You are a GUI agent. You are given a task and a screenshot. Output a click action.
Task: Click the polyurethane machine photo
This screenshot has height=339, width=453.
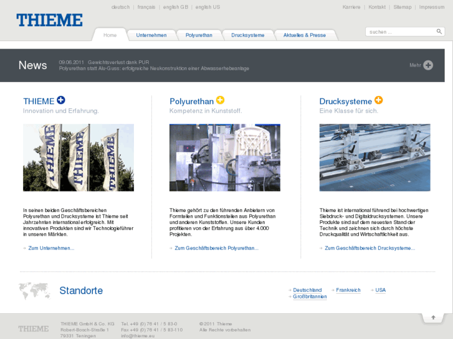tap(225, 157)
